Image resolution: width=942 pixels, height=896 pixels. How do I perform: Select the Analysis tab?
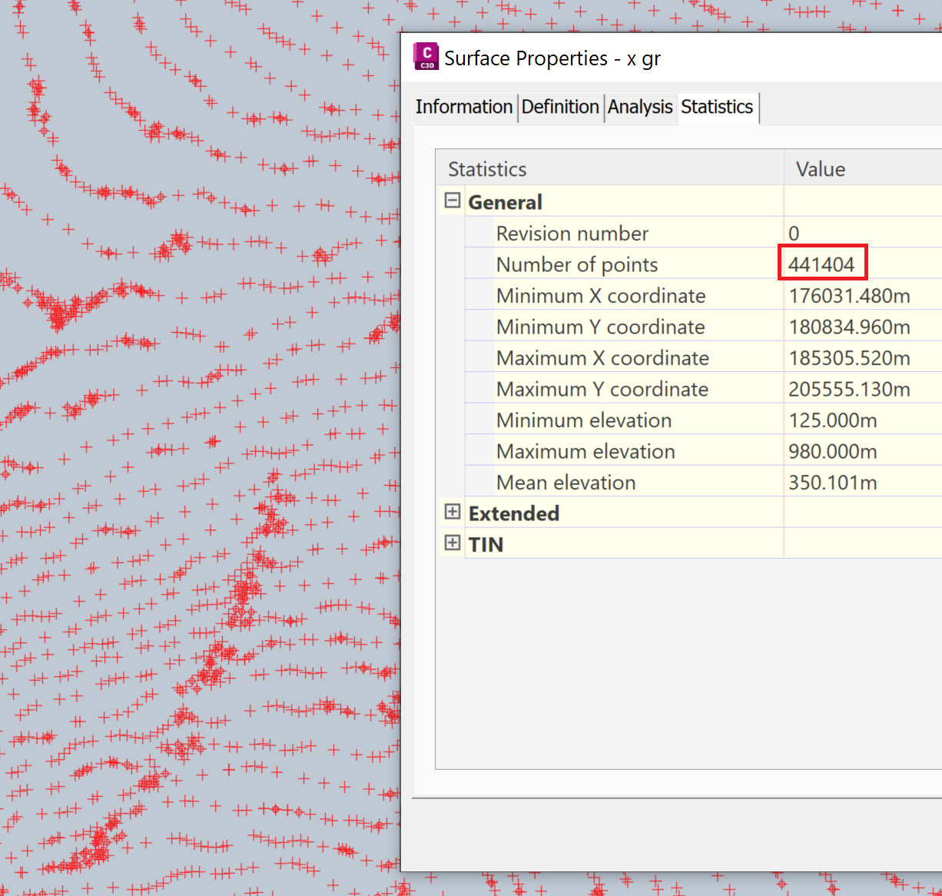pyautogui.click(x=640, y=107)
